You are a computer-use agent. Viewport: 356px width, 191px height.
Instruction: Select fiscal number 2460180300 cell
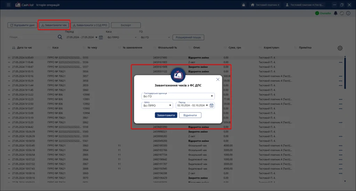160,146
